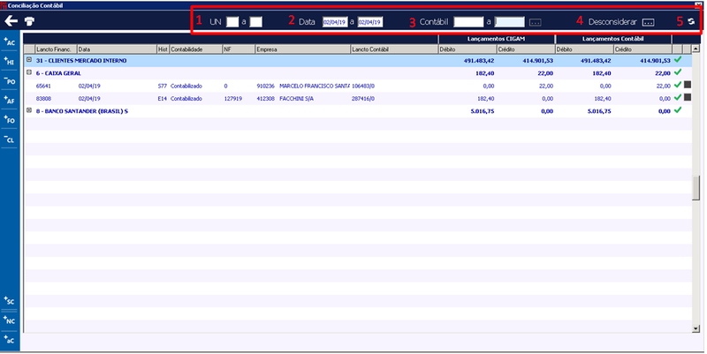Select the 8 - BANCO SANTANDER (BRASIL) S row
707x354 pixels.
point(358,111)
